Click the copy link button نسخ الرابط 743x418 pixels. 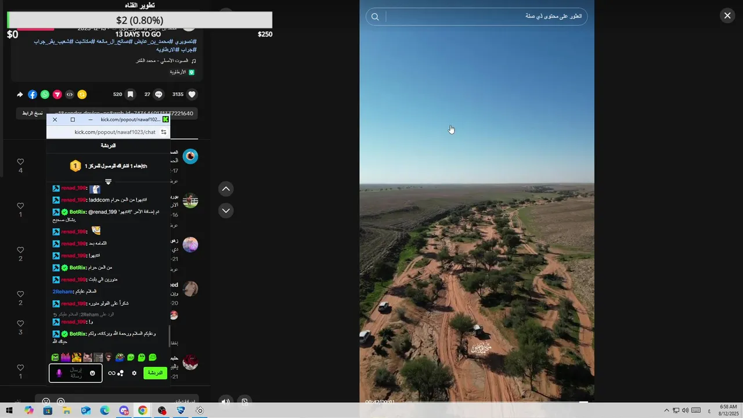tap(33, 113)
